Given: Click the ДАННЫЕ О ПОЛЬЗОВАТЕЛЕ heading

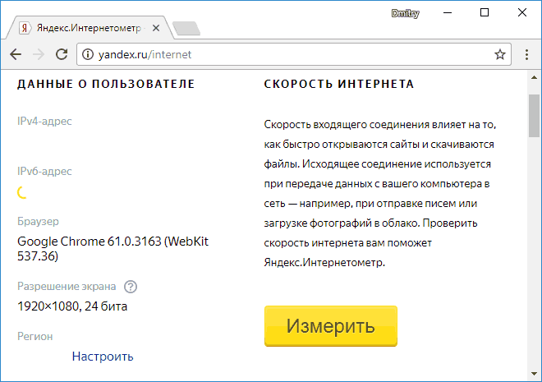Looking at the screenshot, I should tap(106, 84).
